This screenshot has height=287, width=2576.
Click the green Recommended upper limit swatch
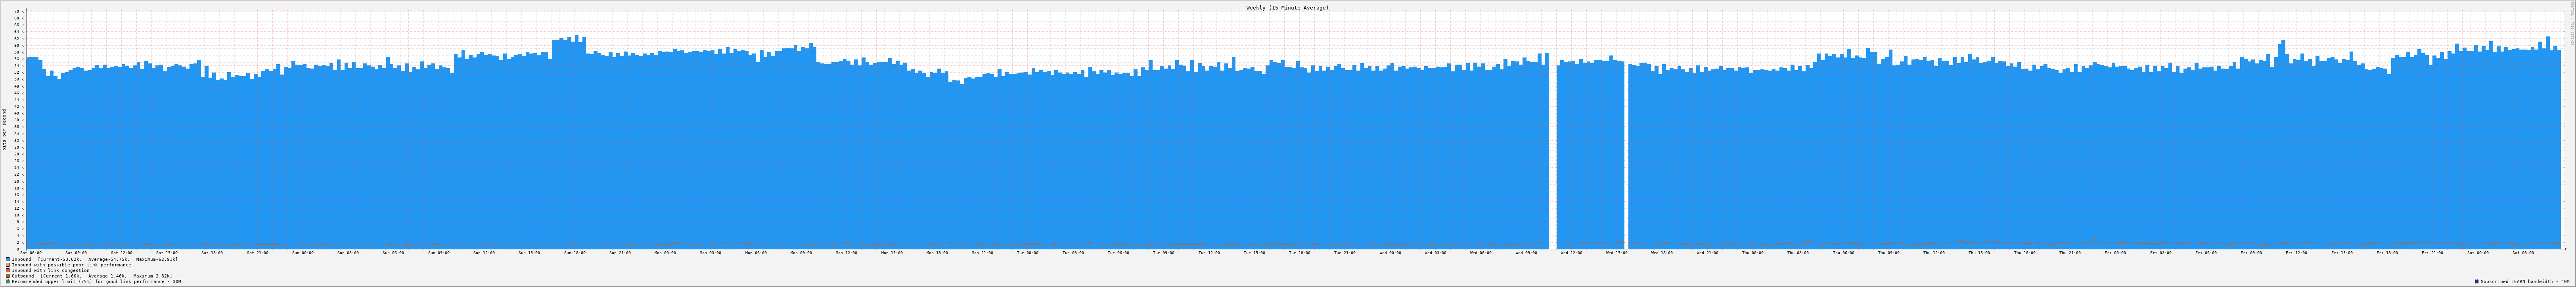click(8, 282)
